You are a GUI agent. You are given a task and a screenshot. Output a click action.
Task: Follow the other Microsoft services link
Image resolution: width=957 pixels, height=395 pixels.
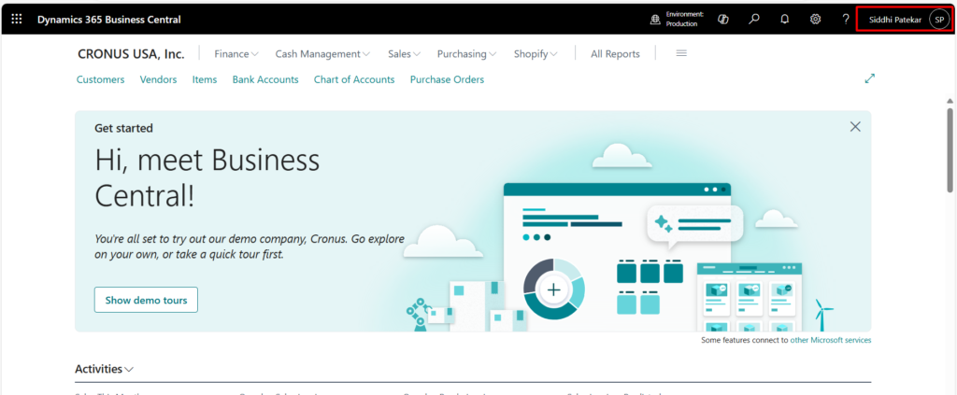click(x=831, y=340)
